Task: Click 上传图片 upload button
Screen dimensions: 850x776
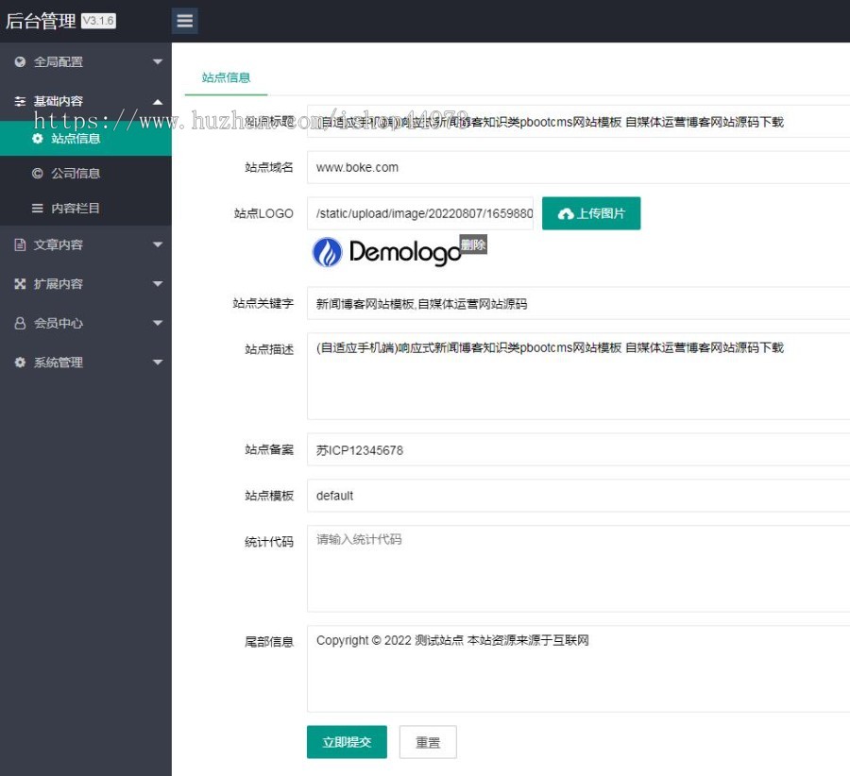Action: point(591,213)
